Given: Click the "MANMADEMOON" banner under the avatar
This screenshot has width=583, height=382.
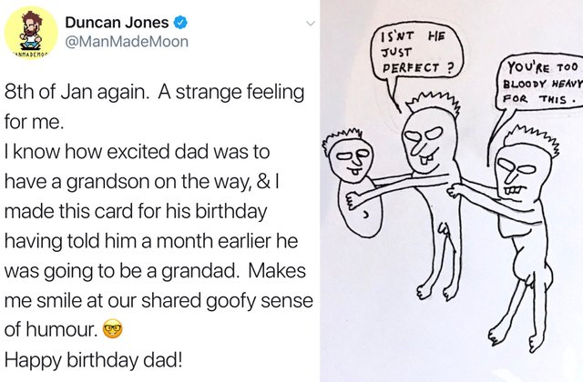Looking at the screenshot, I should (x=31, y=55).
